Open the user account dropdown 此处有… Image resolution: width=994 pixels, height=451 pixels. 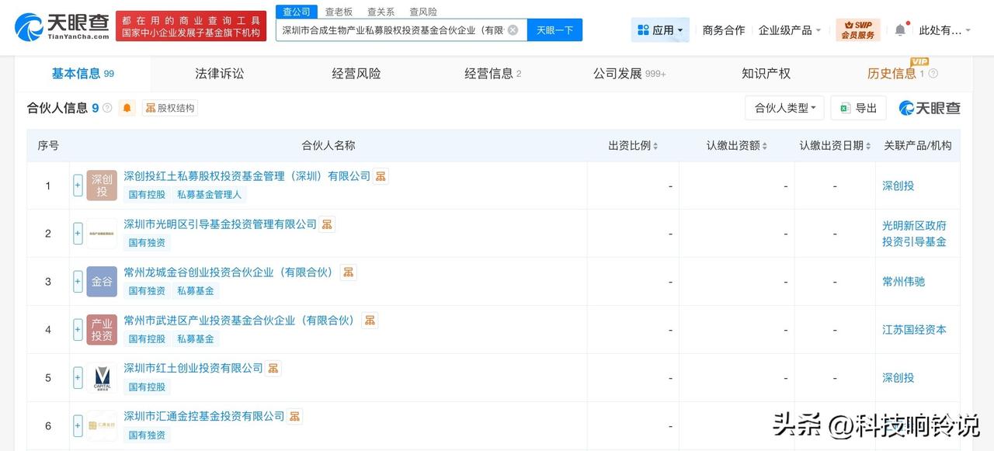point(945,30)
